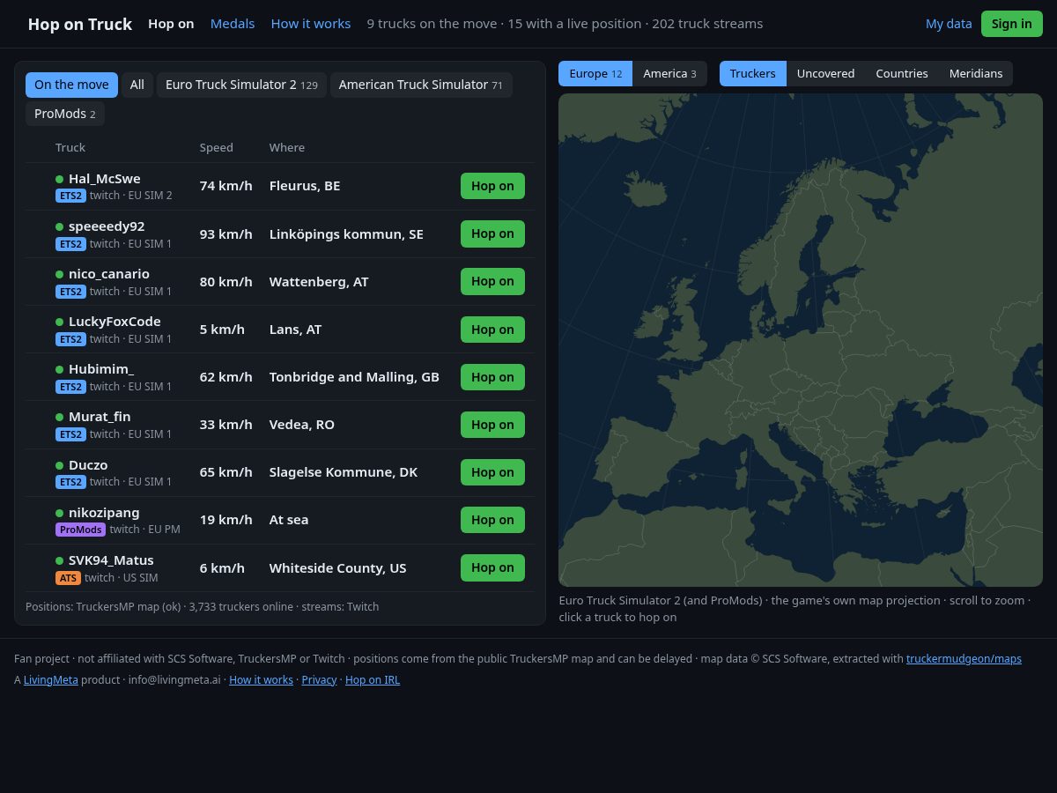
Task: Click the ETS2 badge under Murat_fin
Action: tap(70, 434)
